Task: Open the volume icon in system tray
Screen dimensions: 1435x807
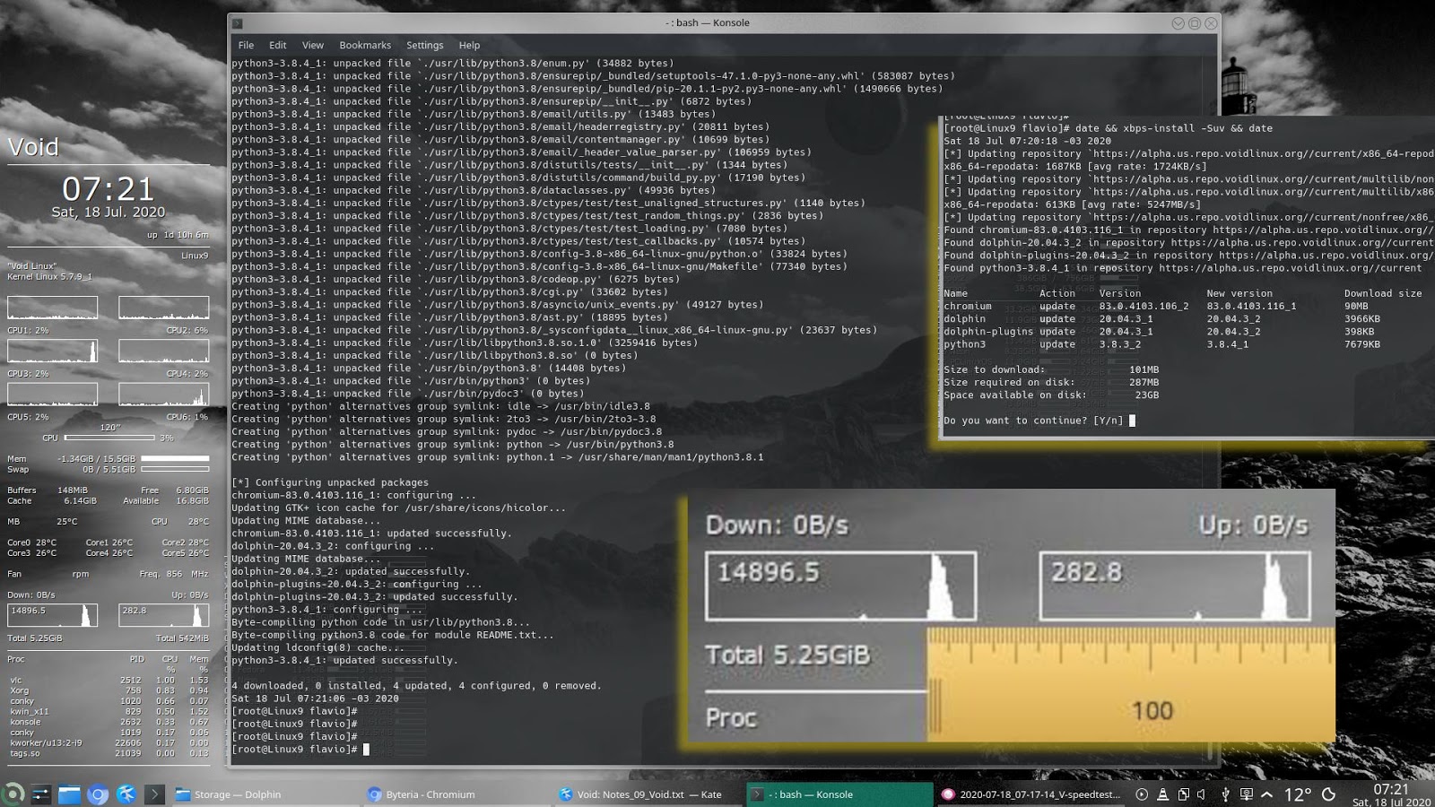Action: [1201, 794]
